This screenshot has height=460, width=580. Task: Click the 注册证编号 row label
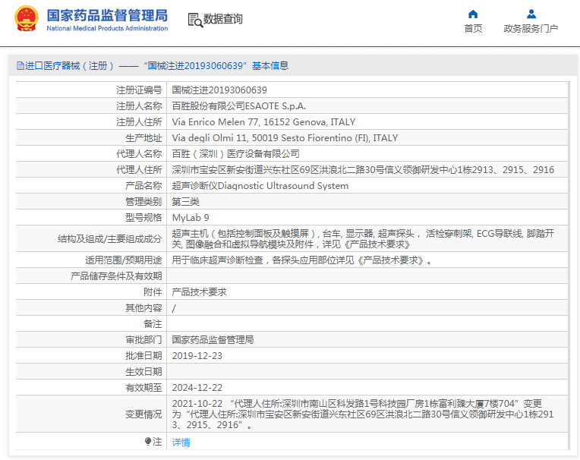[139, 90]
